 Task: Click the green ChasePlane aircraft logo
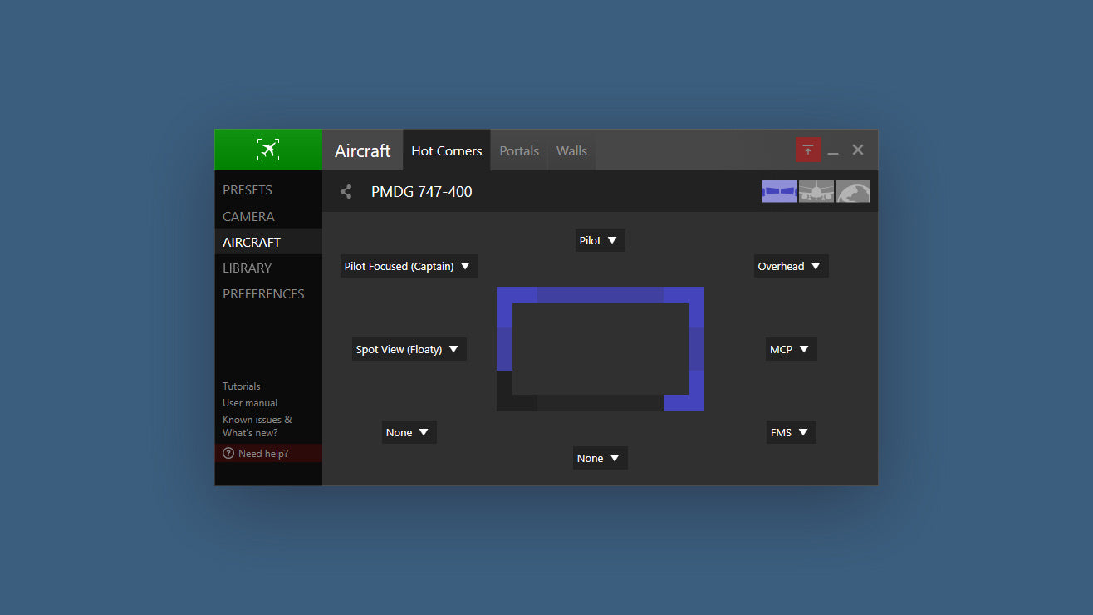click(267, 150)
